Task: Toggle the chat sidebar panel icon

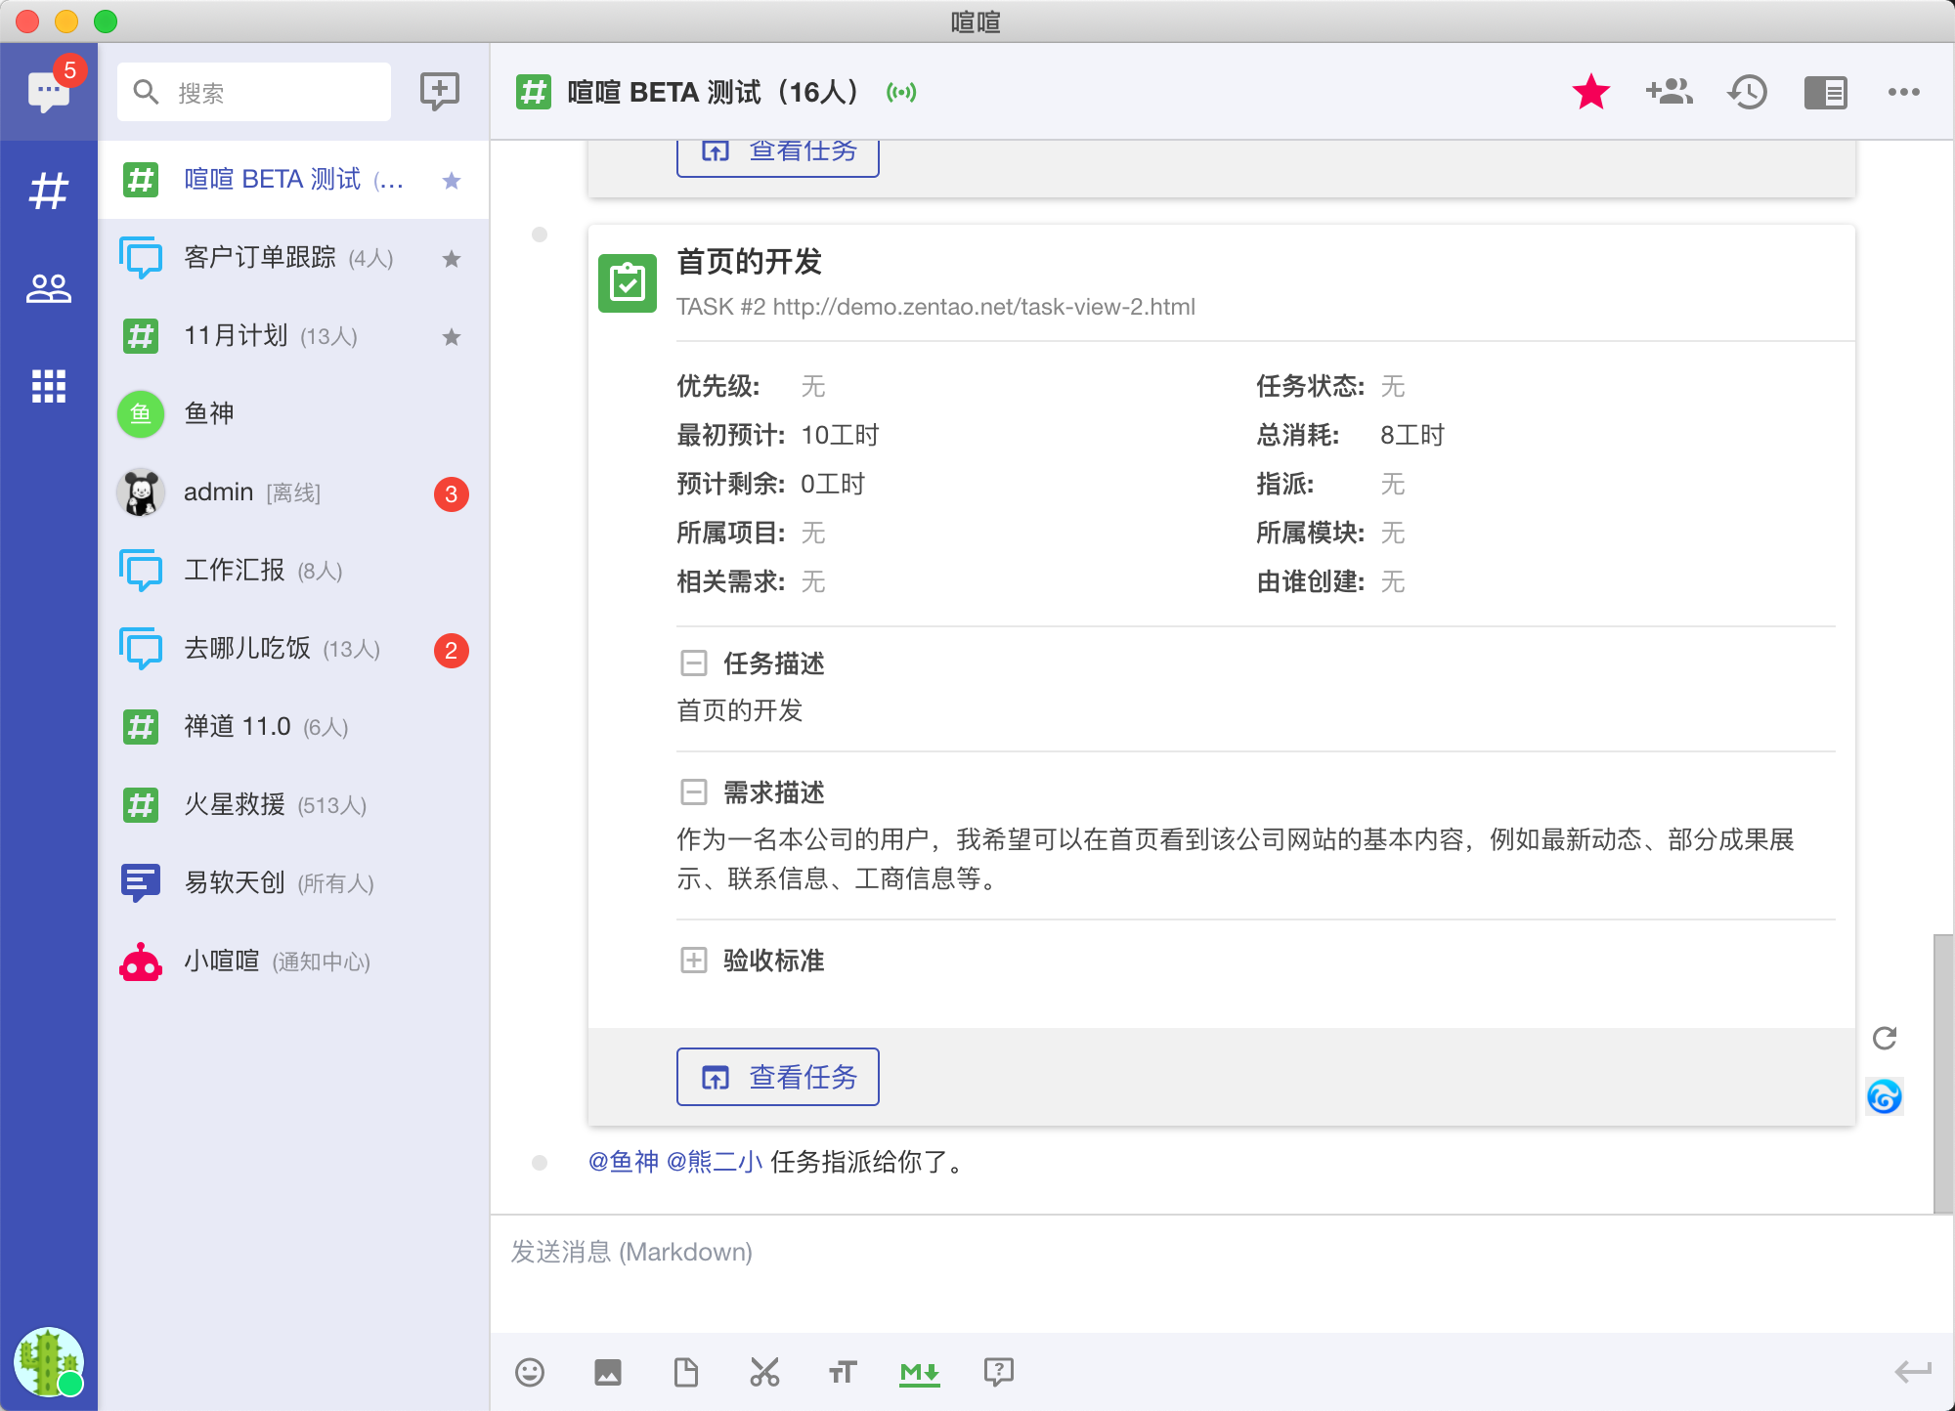Action: 1825,93
